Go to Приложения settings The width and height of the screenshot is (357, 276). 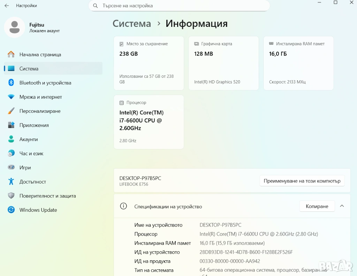click(x=34, y=125)
